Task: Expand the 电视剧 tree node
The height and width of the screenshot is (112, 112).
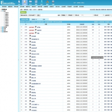Action: coord(1,27)
